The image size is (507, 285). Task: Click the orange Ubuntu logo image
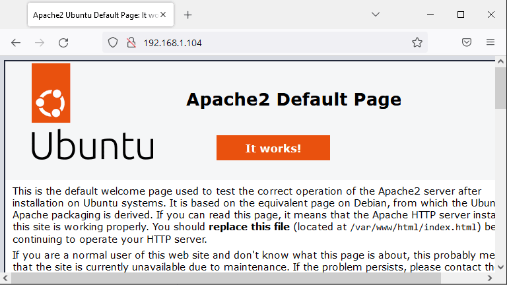[x=51, y=93]
